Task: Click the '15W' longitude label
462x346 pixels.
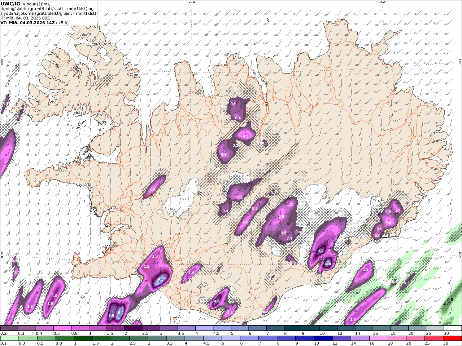Action: pyautogui.click(x=382, y=2)
